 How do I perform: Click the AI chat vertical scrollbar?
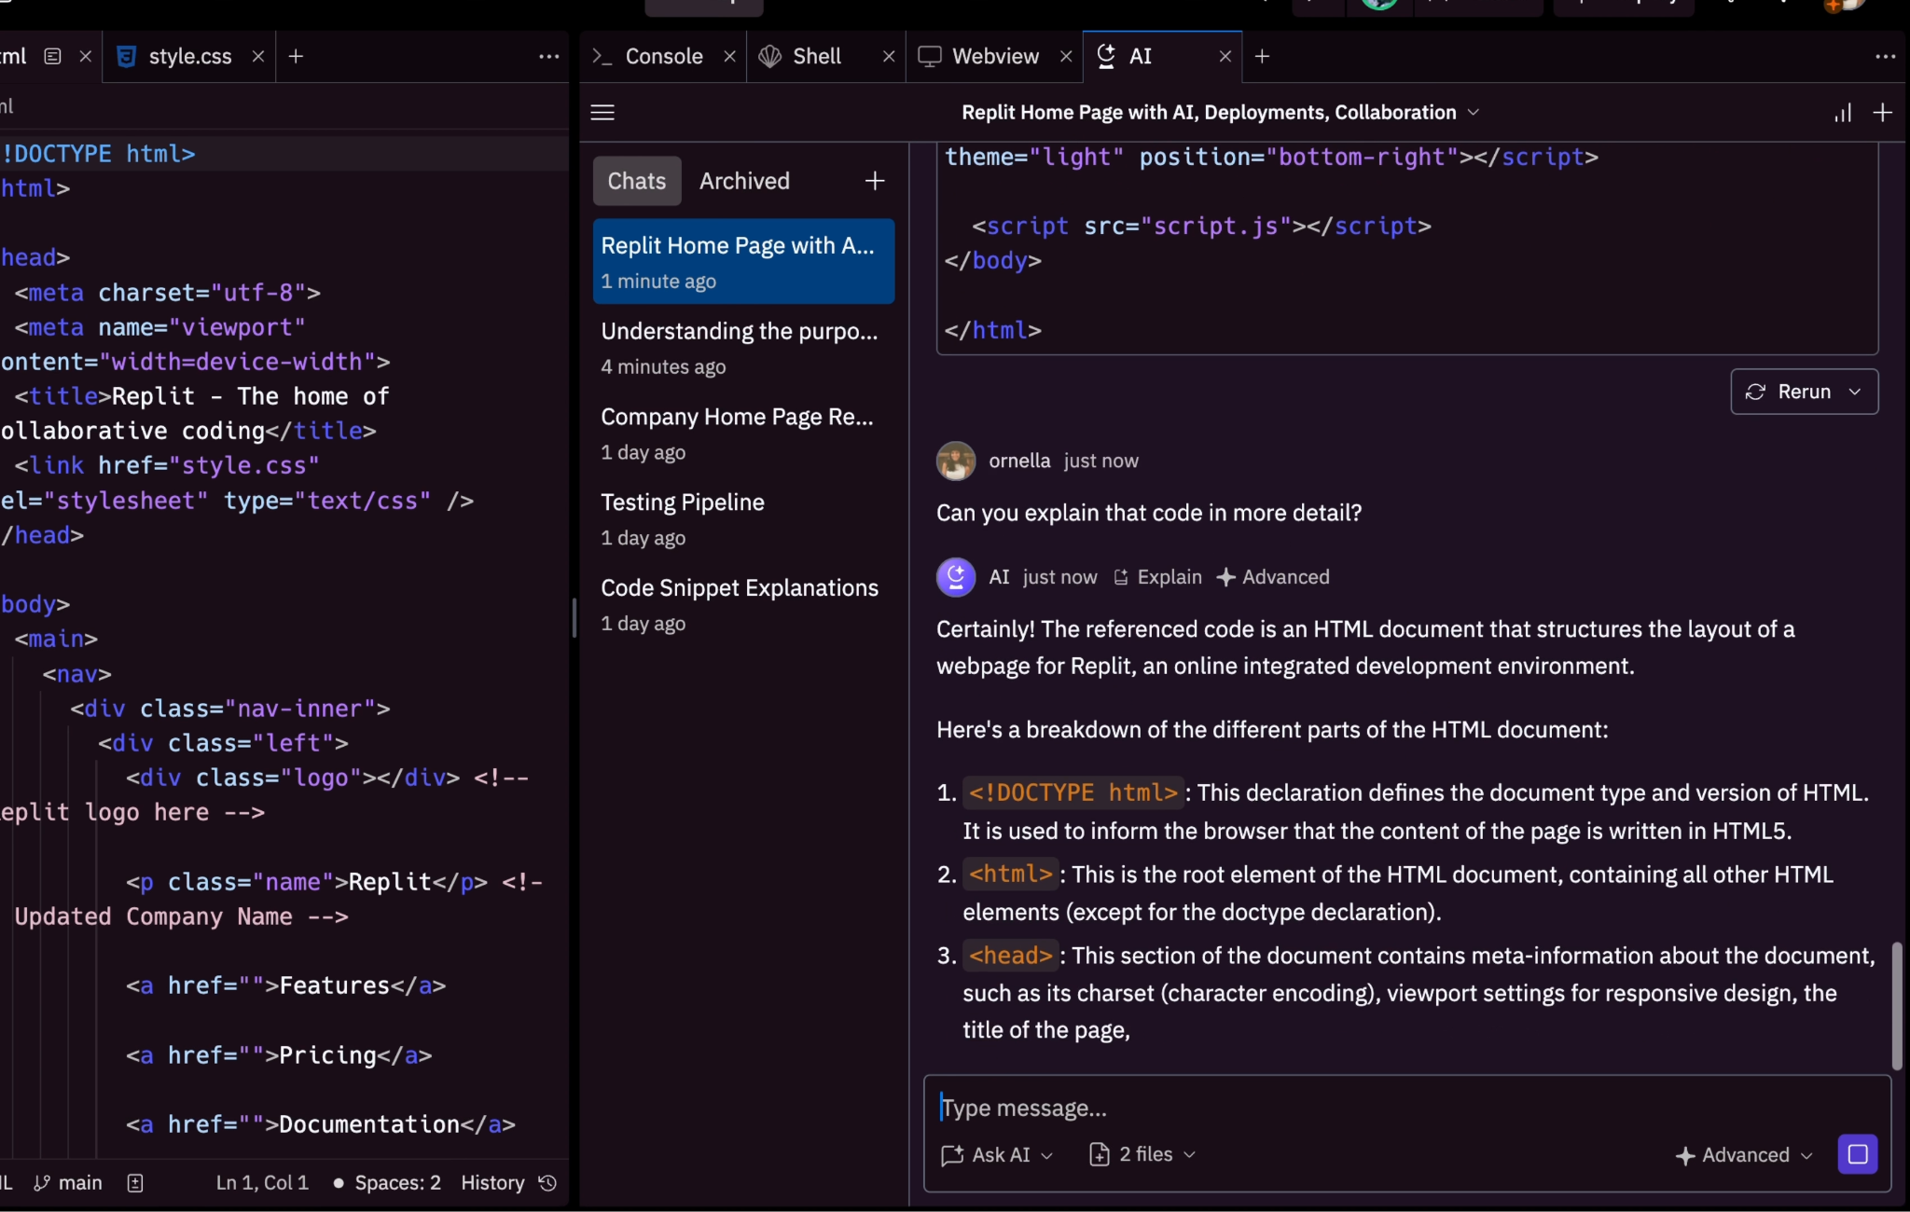[x=1896, y=1005]
